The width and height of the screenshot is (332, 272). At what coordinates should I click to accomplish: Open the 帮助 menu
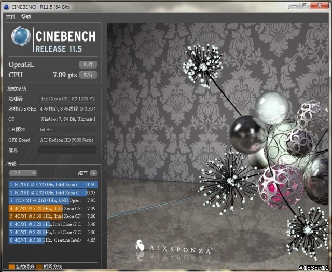(26, 17)
